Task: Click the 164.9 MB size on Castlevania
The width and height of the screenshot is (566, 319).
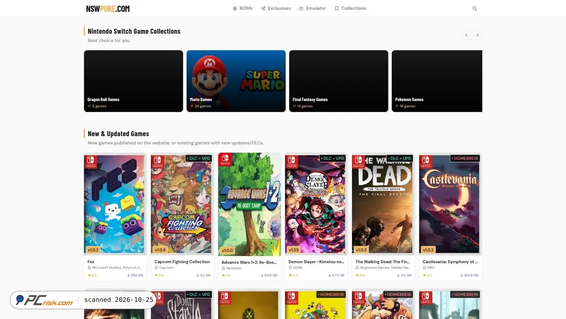Action: tap(469, 275)
